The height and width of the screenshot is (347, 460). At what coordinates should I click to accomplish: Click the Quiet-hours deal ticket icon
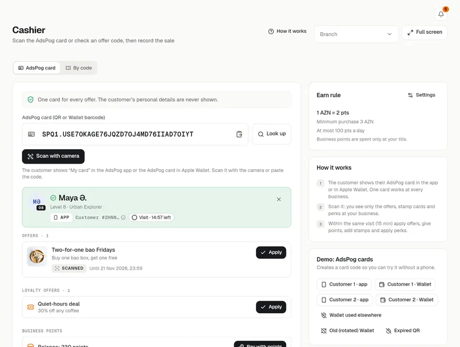tap(30, 307)
